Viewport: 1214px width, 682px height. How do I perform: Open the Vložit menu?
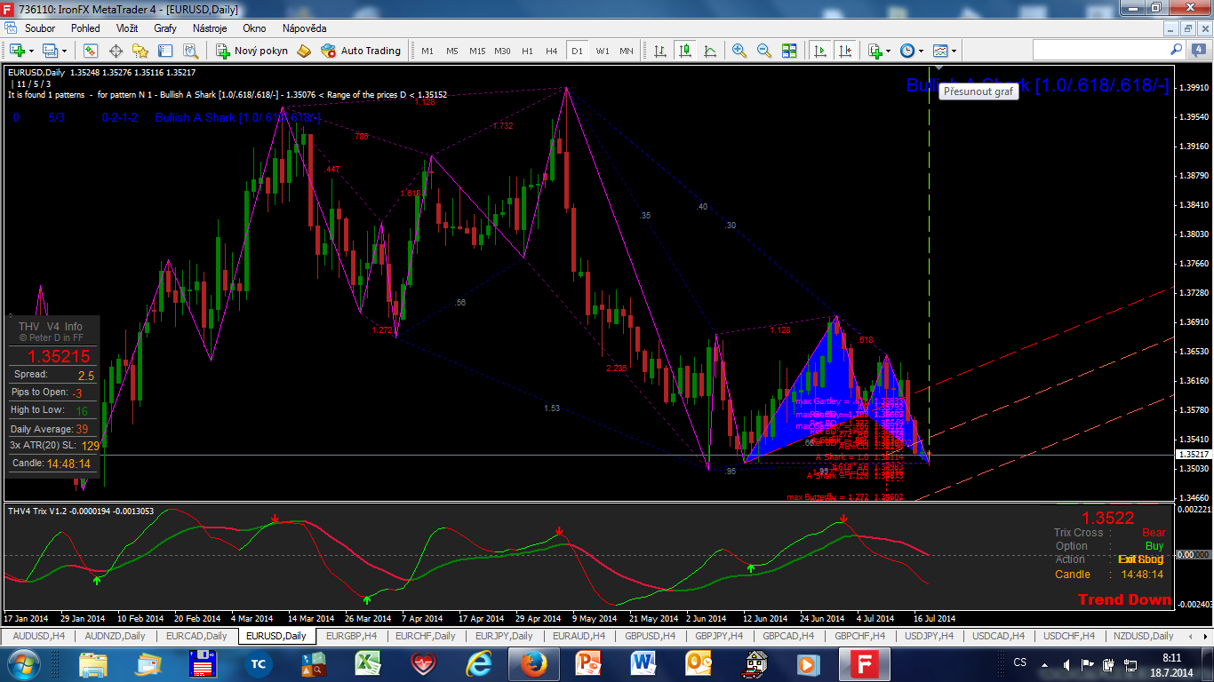[x=127, y=28]
